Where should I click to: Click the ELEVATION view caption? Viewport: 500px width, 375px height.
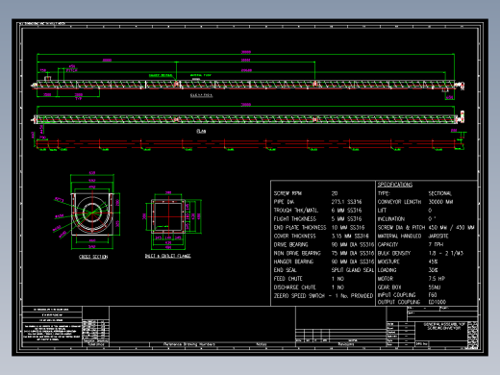pyautogui.click(x=201, y=95)
